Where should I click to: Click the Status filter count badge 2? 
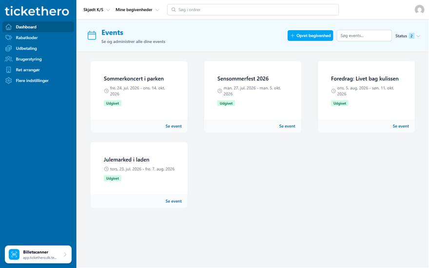click(x=411, y=36)
